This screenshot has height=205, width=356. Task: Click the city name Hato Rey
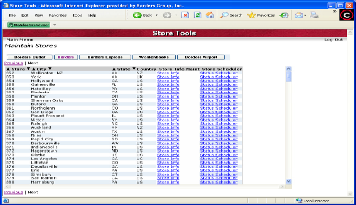click(41, 89)
